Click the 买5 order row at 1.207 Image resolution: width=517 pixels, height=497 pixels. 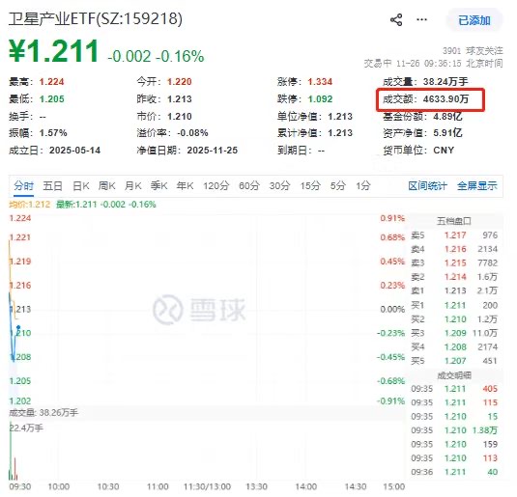pyautogui.click(x=454, y=361)
